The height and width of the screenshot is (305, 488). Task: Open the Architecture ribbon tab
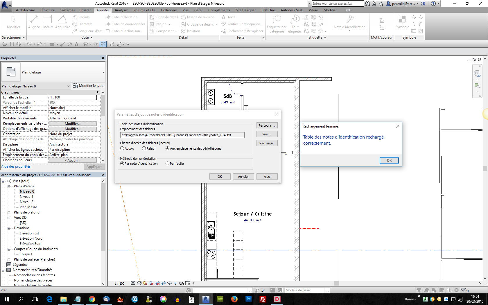point(25,10)
